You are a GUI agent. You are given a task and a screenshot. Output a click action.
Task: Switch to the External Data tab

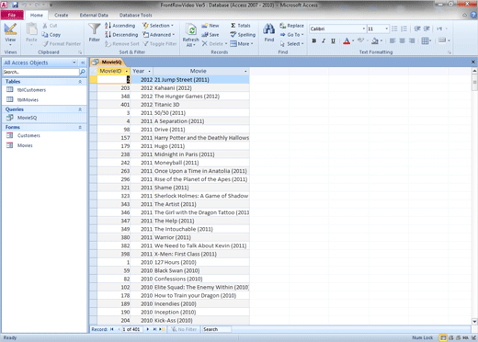[x=94, y=15]
